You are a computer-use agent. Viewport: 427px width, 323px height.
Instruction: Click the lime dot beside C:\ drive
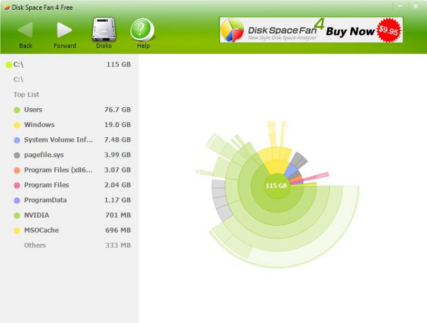click(x=9, y=65)
